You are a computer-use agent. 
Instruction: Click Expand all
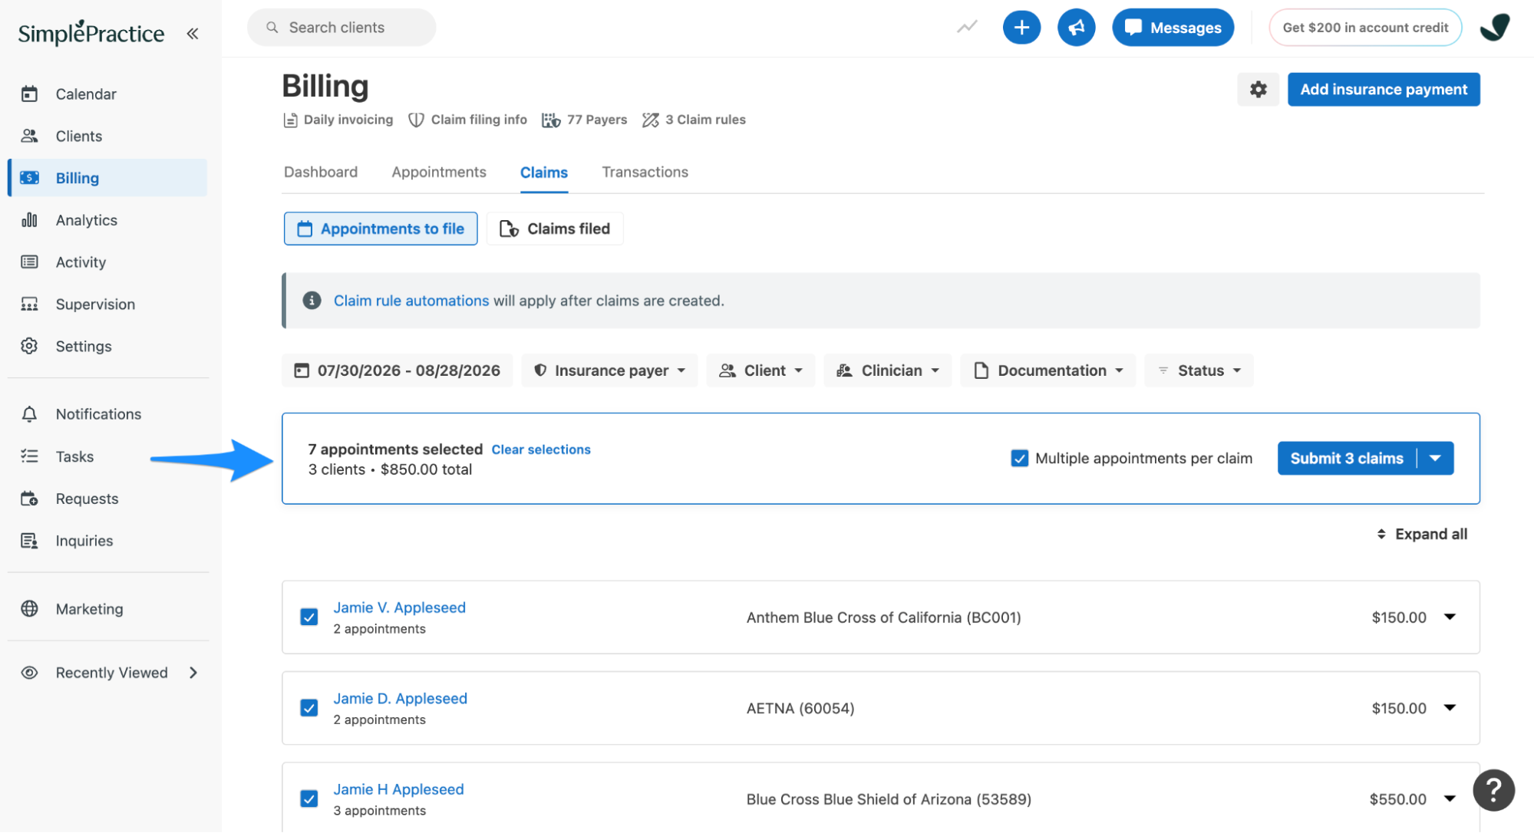1422,535
